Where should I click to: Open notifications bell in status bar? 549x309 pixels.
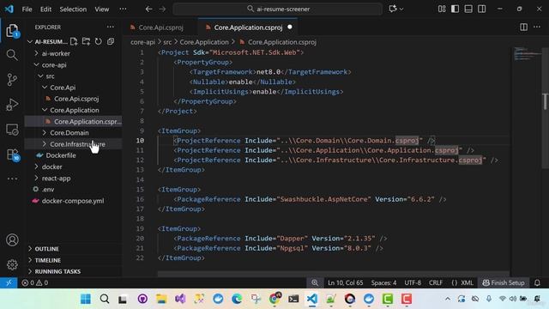click(537, 282)
